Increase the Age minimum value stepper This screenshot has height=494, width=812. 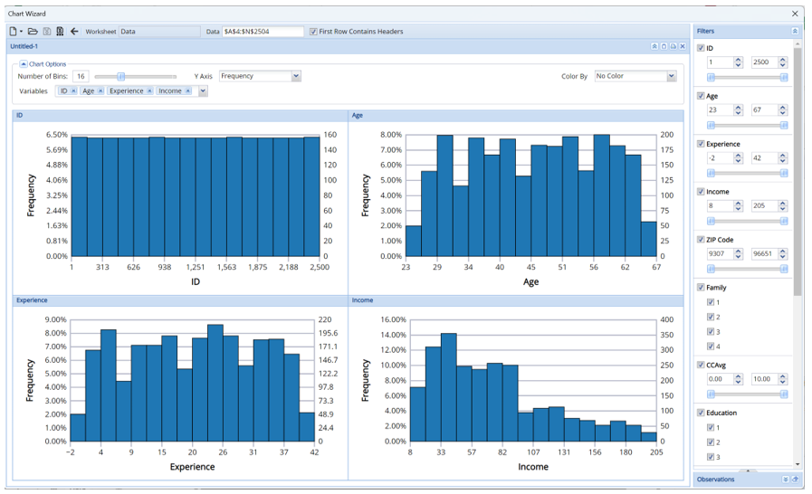point(738,106)
